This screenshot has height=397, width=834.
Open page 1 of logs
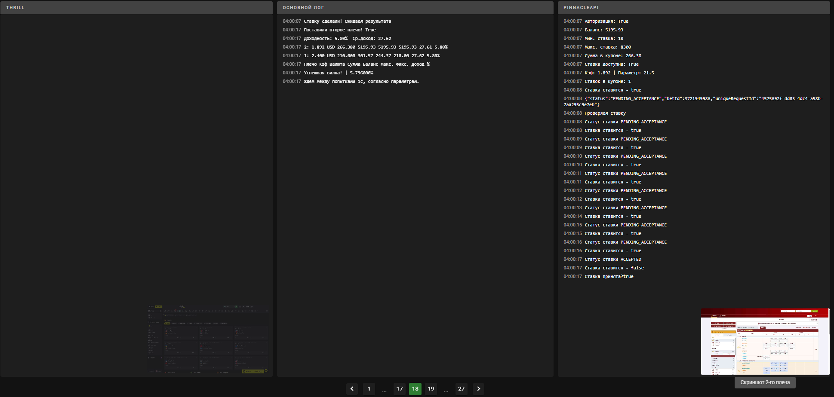pos(369,389)
